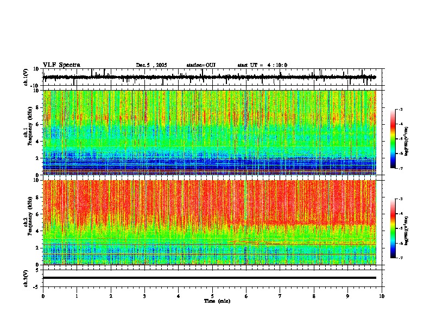Viewport: 430px width, 332px height.
Task: Click the "-7" label on ch.2 colorbar
Action: (x=401, y=258)
